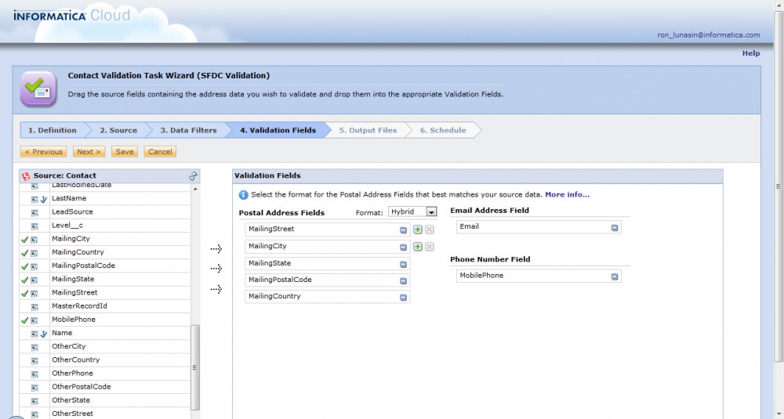Click the green checkmark next to MobilePhone
The height and width of the screenshot is (419, 784).
pyautogui.click(x=24, y=320)
